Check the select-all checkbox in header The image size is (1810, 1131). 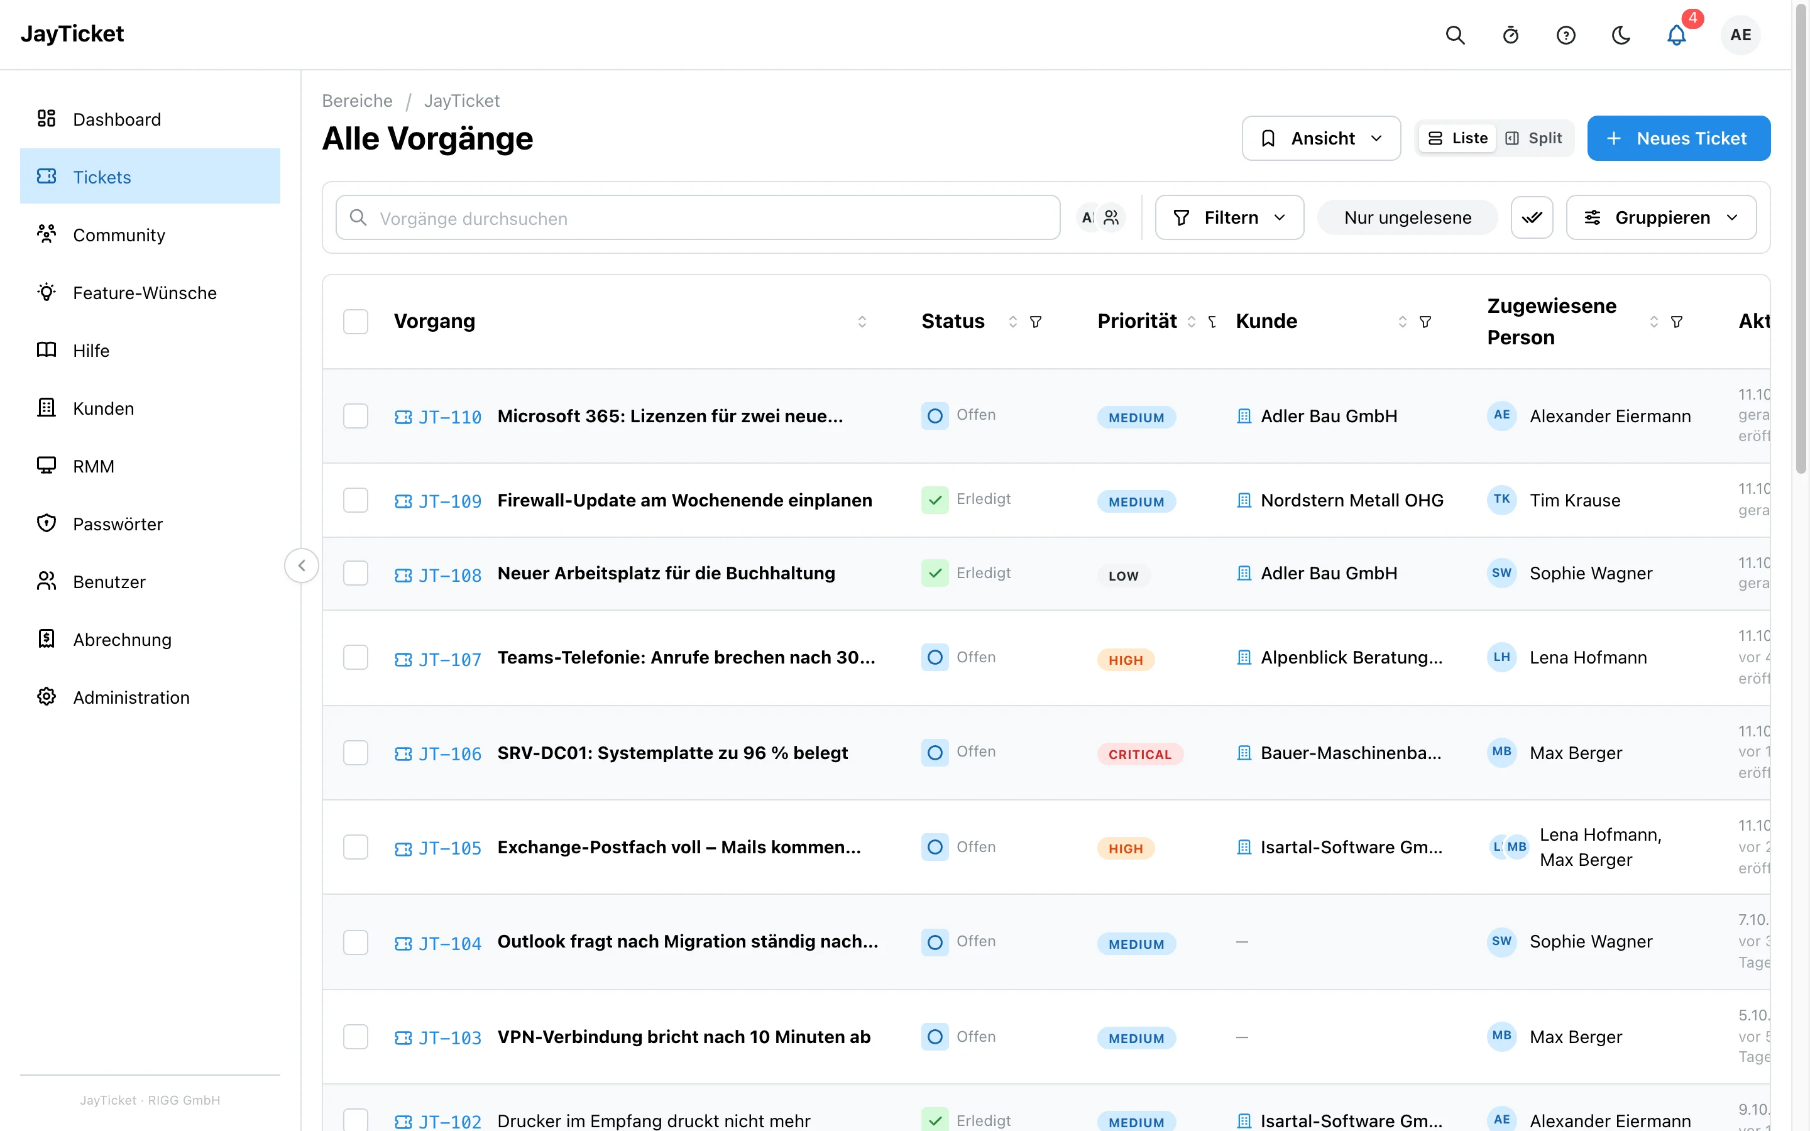pos(355,322)
